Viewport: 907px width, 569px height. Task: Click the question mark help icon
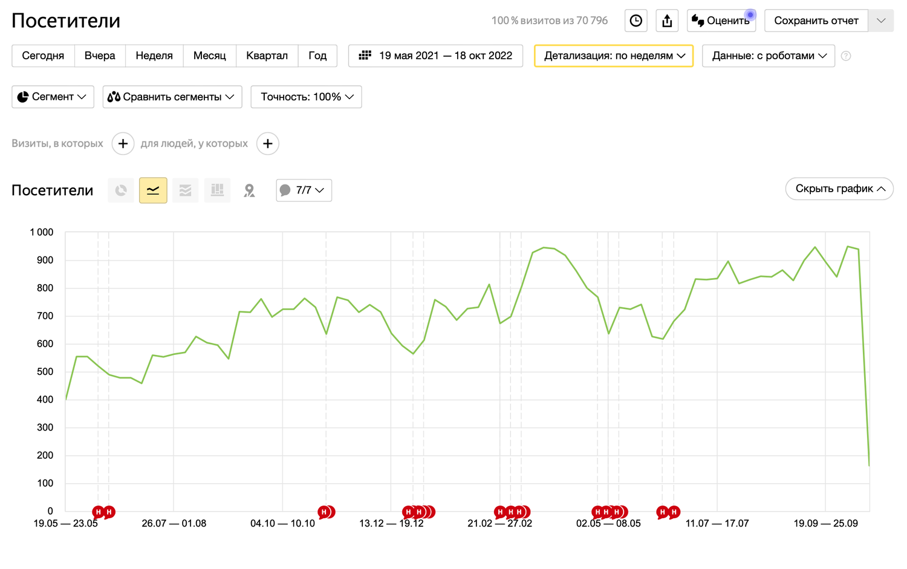pos(846,56)
